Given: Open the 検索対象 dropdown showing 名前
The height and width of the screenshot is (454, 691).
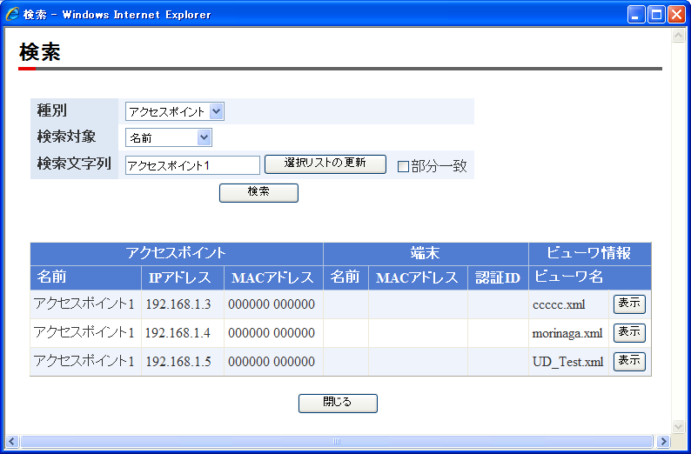Looking at the screenshot, I should point(169,137).
